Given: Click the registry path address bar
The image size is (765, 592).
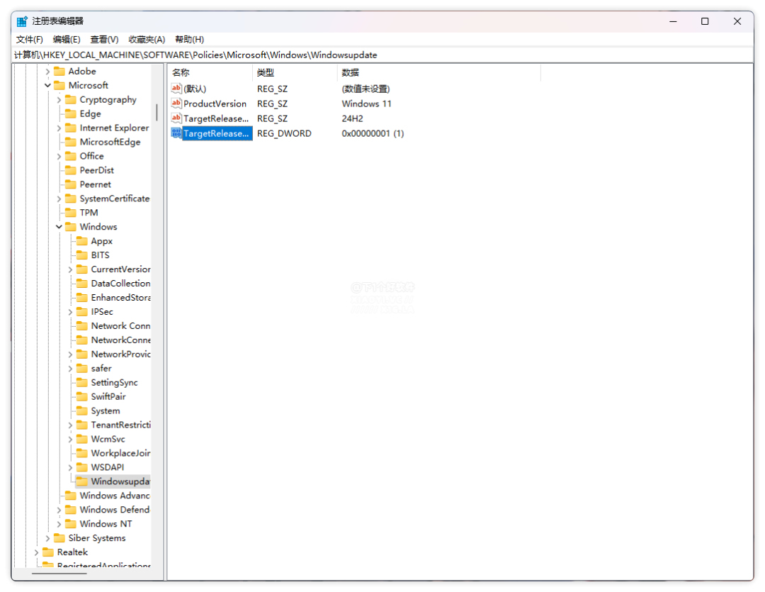Looking at the screenshot, I should coord(382,55).
